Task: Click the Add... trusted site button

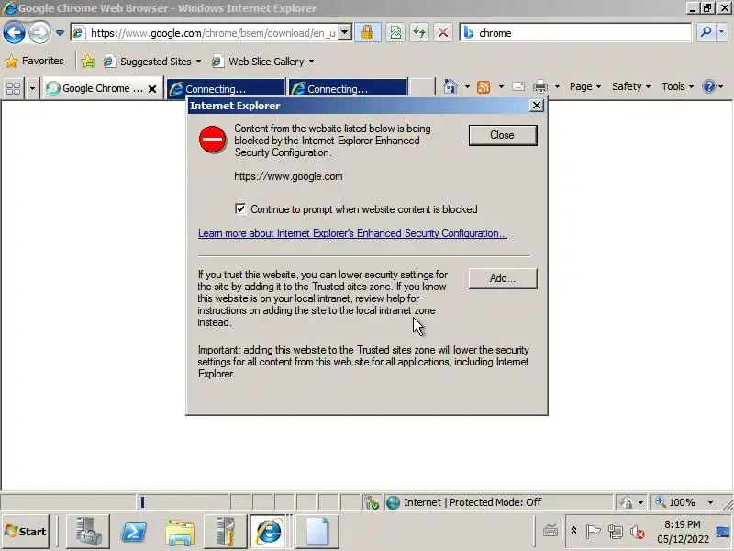Action: click(502, 278)
